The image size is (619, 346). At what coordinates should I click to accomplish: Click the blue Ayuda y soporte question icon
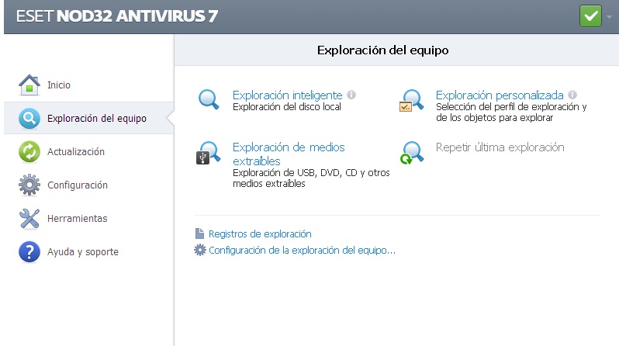click(x=29, y=251)
